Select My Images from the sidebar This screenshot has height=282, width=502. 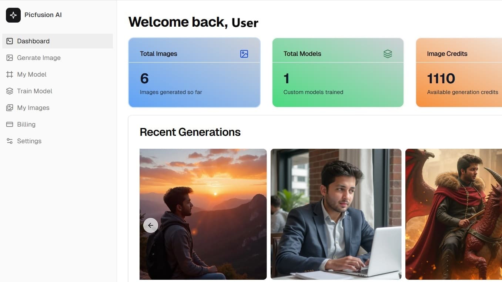(33, 108)
